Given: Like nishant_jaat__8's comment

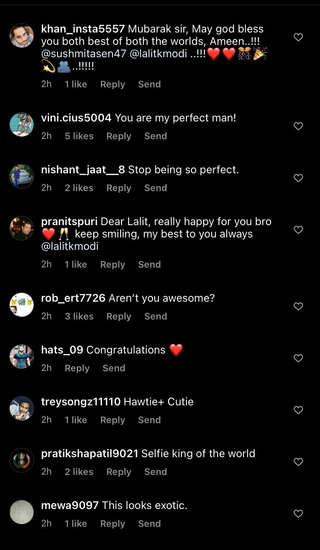Looking at the screenshot, I should click(x=298, y=178).
